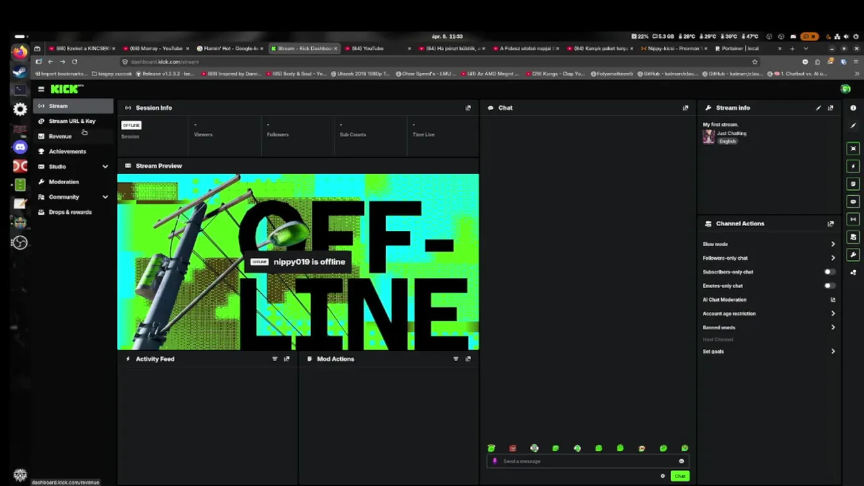Toggle chat bubble widget in right rail
This screenshot has height=486, width=864.
click(x=853, y=201)
